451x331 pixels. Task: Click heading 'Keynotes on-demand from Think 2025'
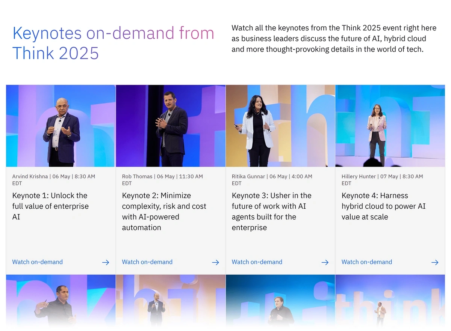point(114,43)
